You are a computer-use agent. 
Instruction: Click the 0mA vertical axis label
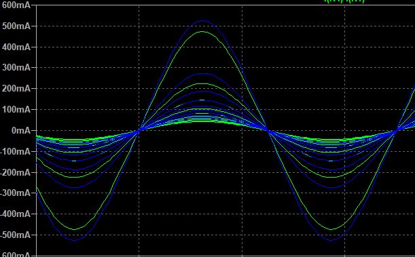click(x=20, y=130)
